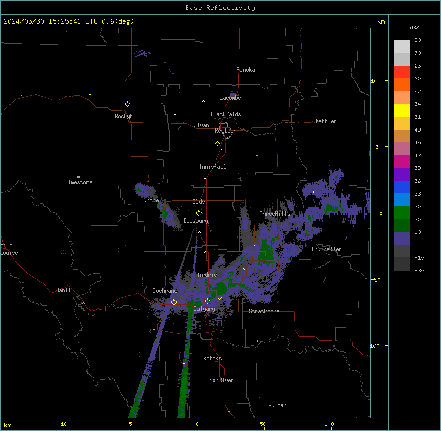Image resolution: width=441 pixels, height=431 pixels.
Task: Click the Limestone map label
Action: coord(78,182)
